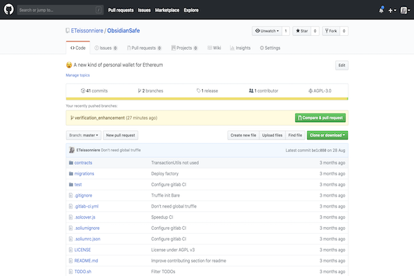Click Manage topics link

77,75
